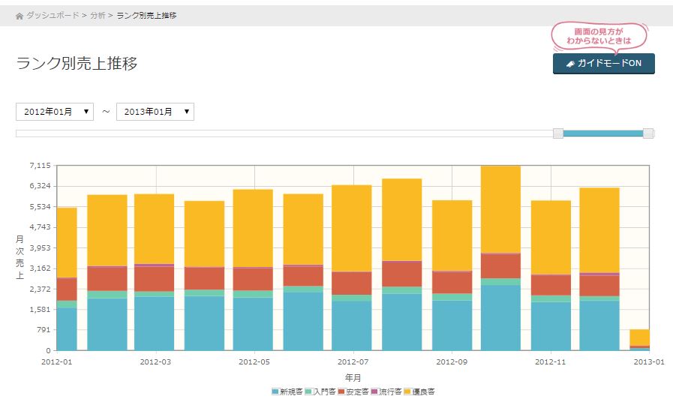The height and width of the screenshot is (399, 673).
Task: Click the 安定客 red legend swatch
Action: [341, 391]
